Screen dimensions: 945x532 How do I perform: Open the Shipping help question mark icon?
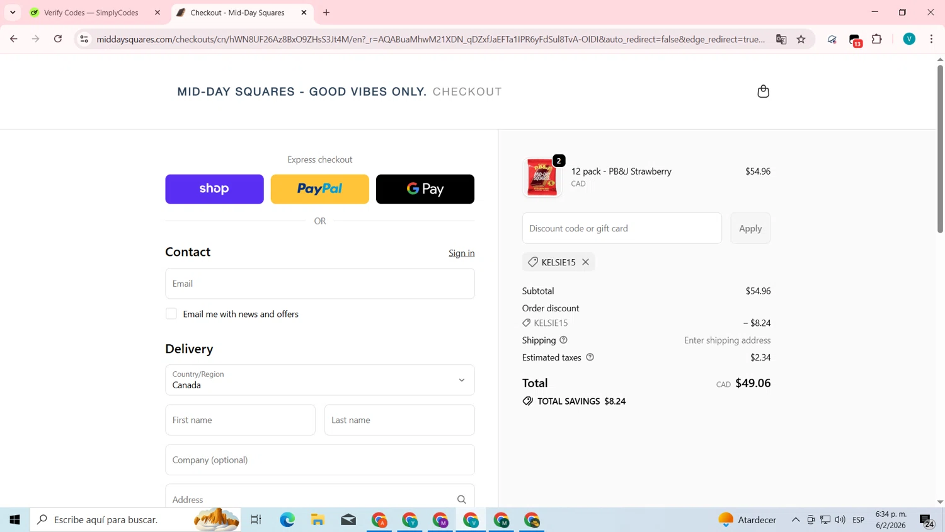pyautogui.click(x=563, y=340)
